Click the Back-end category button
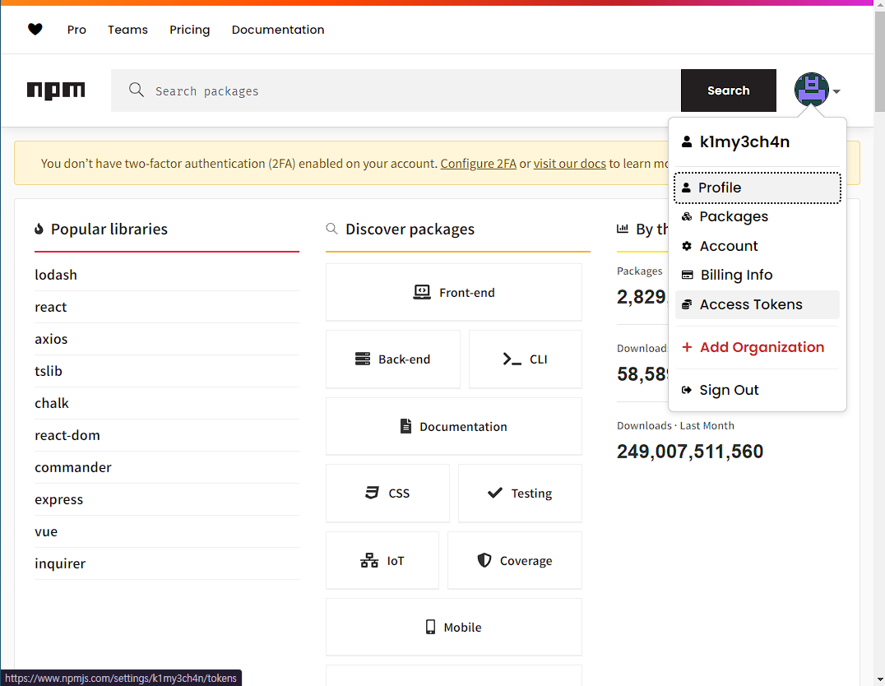This screenshot has width=885, height=686. click(393, 359)
